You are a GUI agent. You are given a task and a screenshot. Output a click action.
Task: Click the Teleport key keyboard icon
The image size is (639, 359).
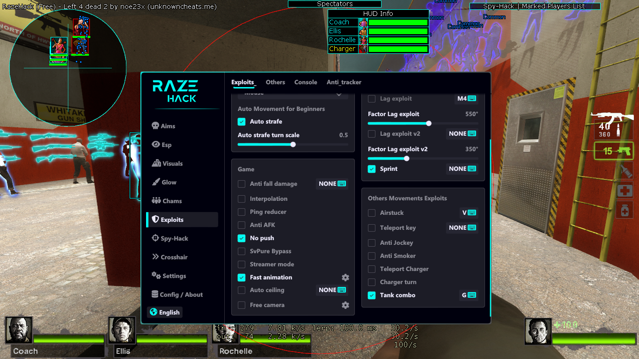(x=472, y=228)
